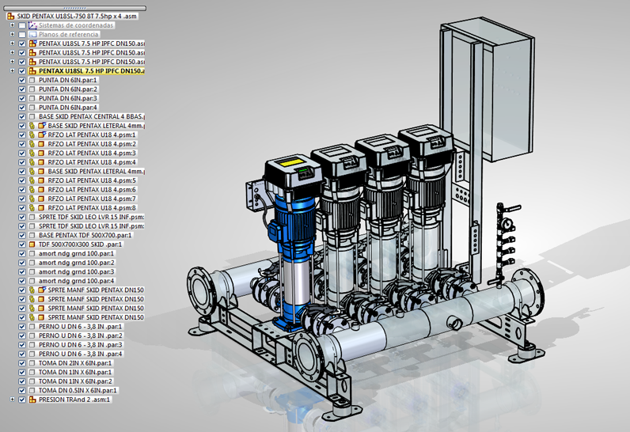Image resolution: width=630 pixels, height=432 pixels.
Task: Select amort ndg grnd 100.par:3 row
Action: 76,272
